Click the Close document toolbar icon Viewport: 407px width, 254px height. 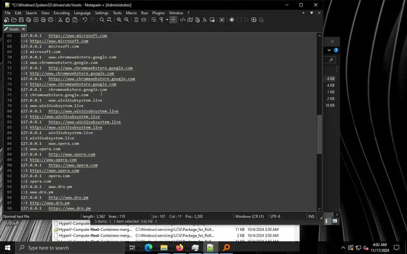click(x=36, y=20)
